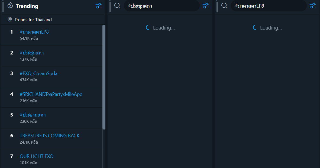
Task: Open settings for the #ประชุมสภา search column
Action: click(x=205, y=6)
